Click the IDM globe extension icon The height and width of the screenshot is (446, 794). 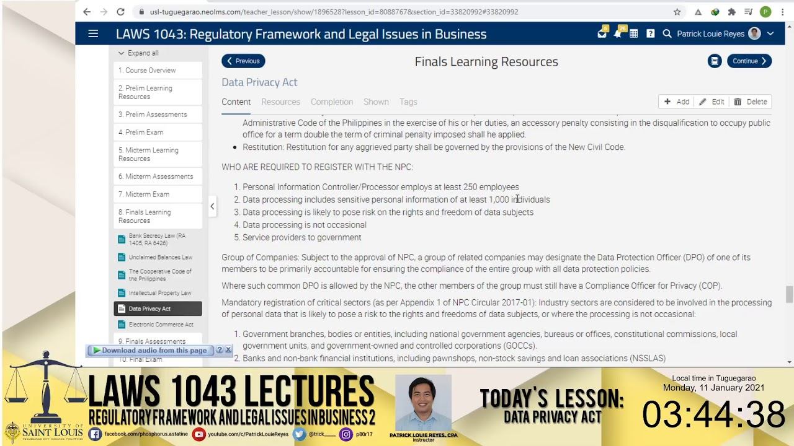click(715, 12)
